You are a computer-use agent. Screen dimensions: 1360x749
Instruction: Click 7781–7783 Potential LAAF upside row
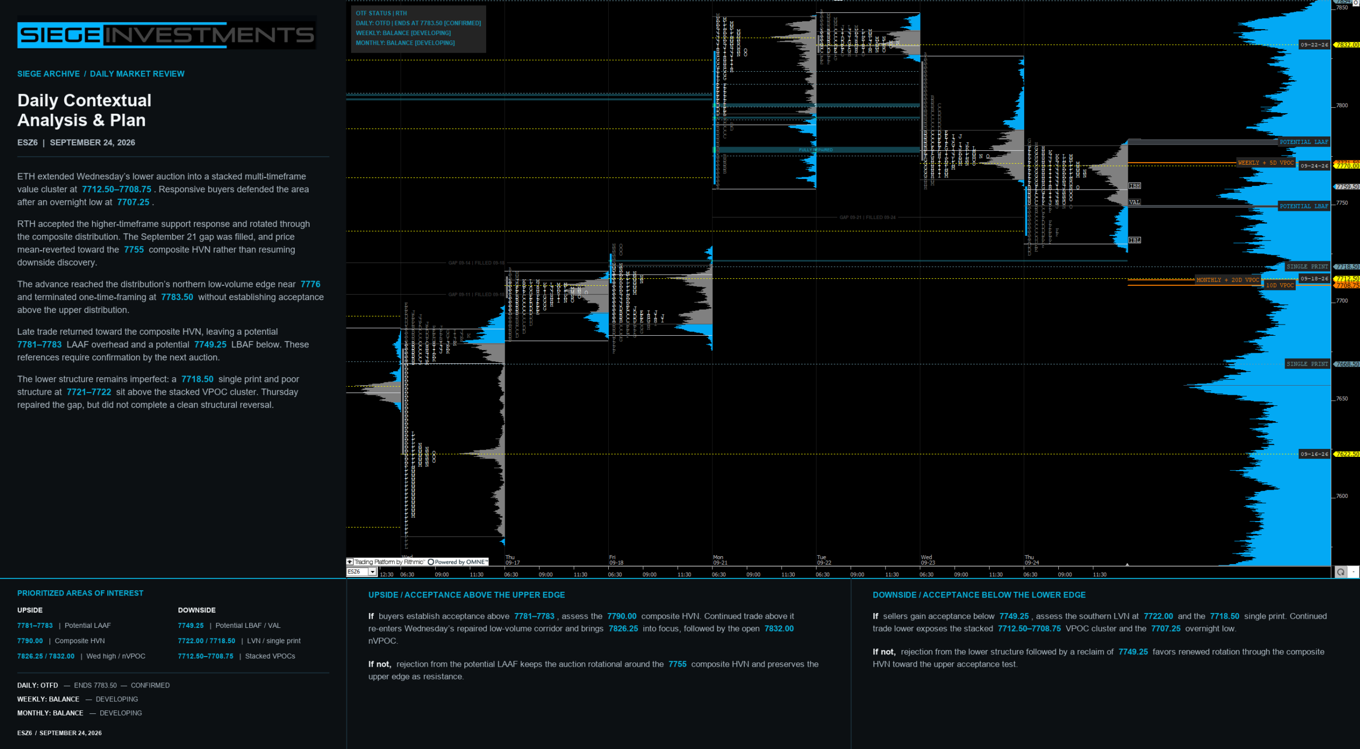[64, 626]
